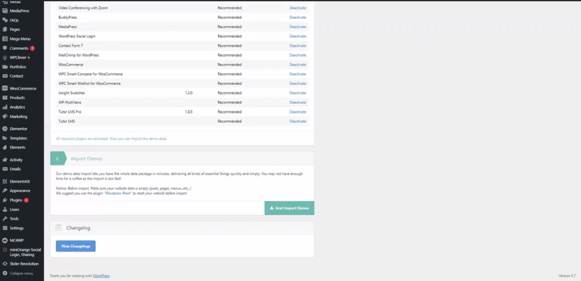The image size is (581, 281).
Task: Deactivate WPC Smart Wishlist plugin
Action: (x=298, y=83)
